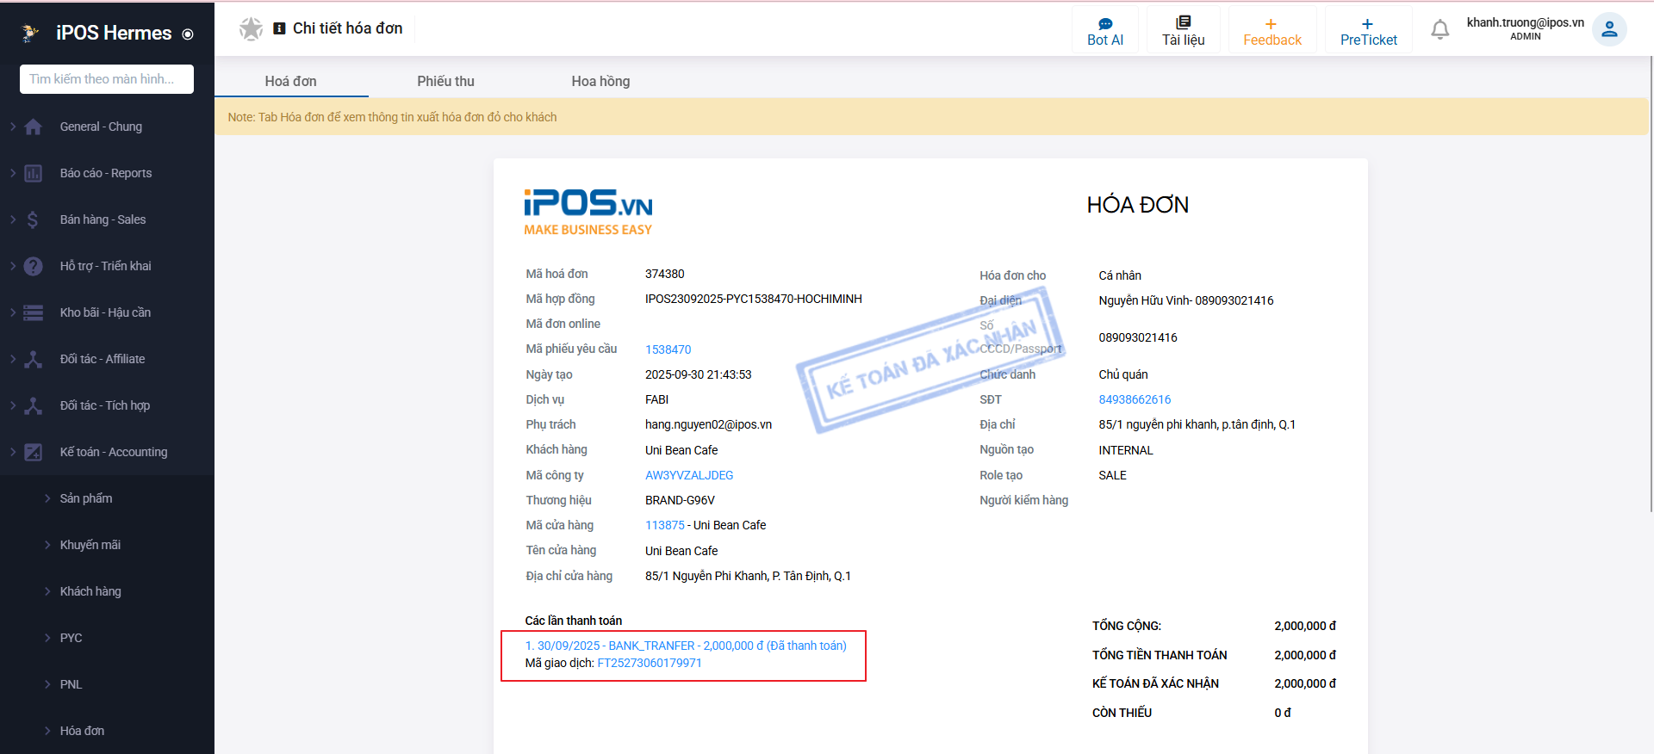Click the Kế toán - Accounting icon
Screen dimensions: 1654x754
(33, 452)
